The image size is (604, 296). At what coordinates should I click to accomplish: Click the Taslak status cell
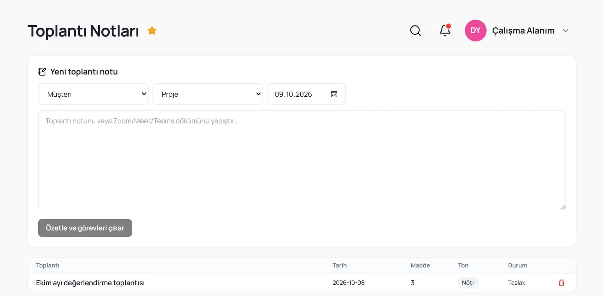coord(516,283)
